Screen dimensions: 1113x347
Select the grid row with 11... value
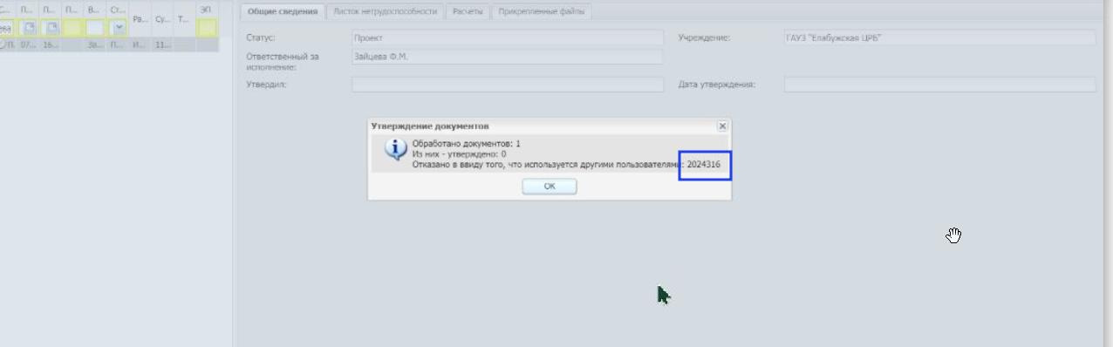tap(108, 44)
